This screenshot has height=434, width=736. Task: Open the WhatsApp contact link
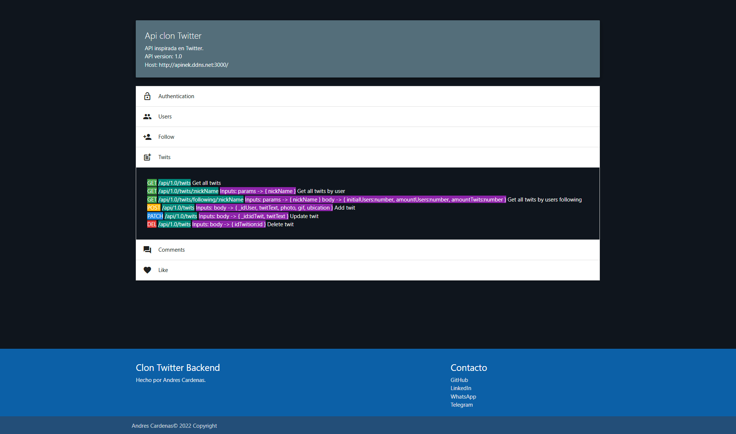click(463, 397)
